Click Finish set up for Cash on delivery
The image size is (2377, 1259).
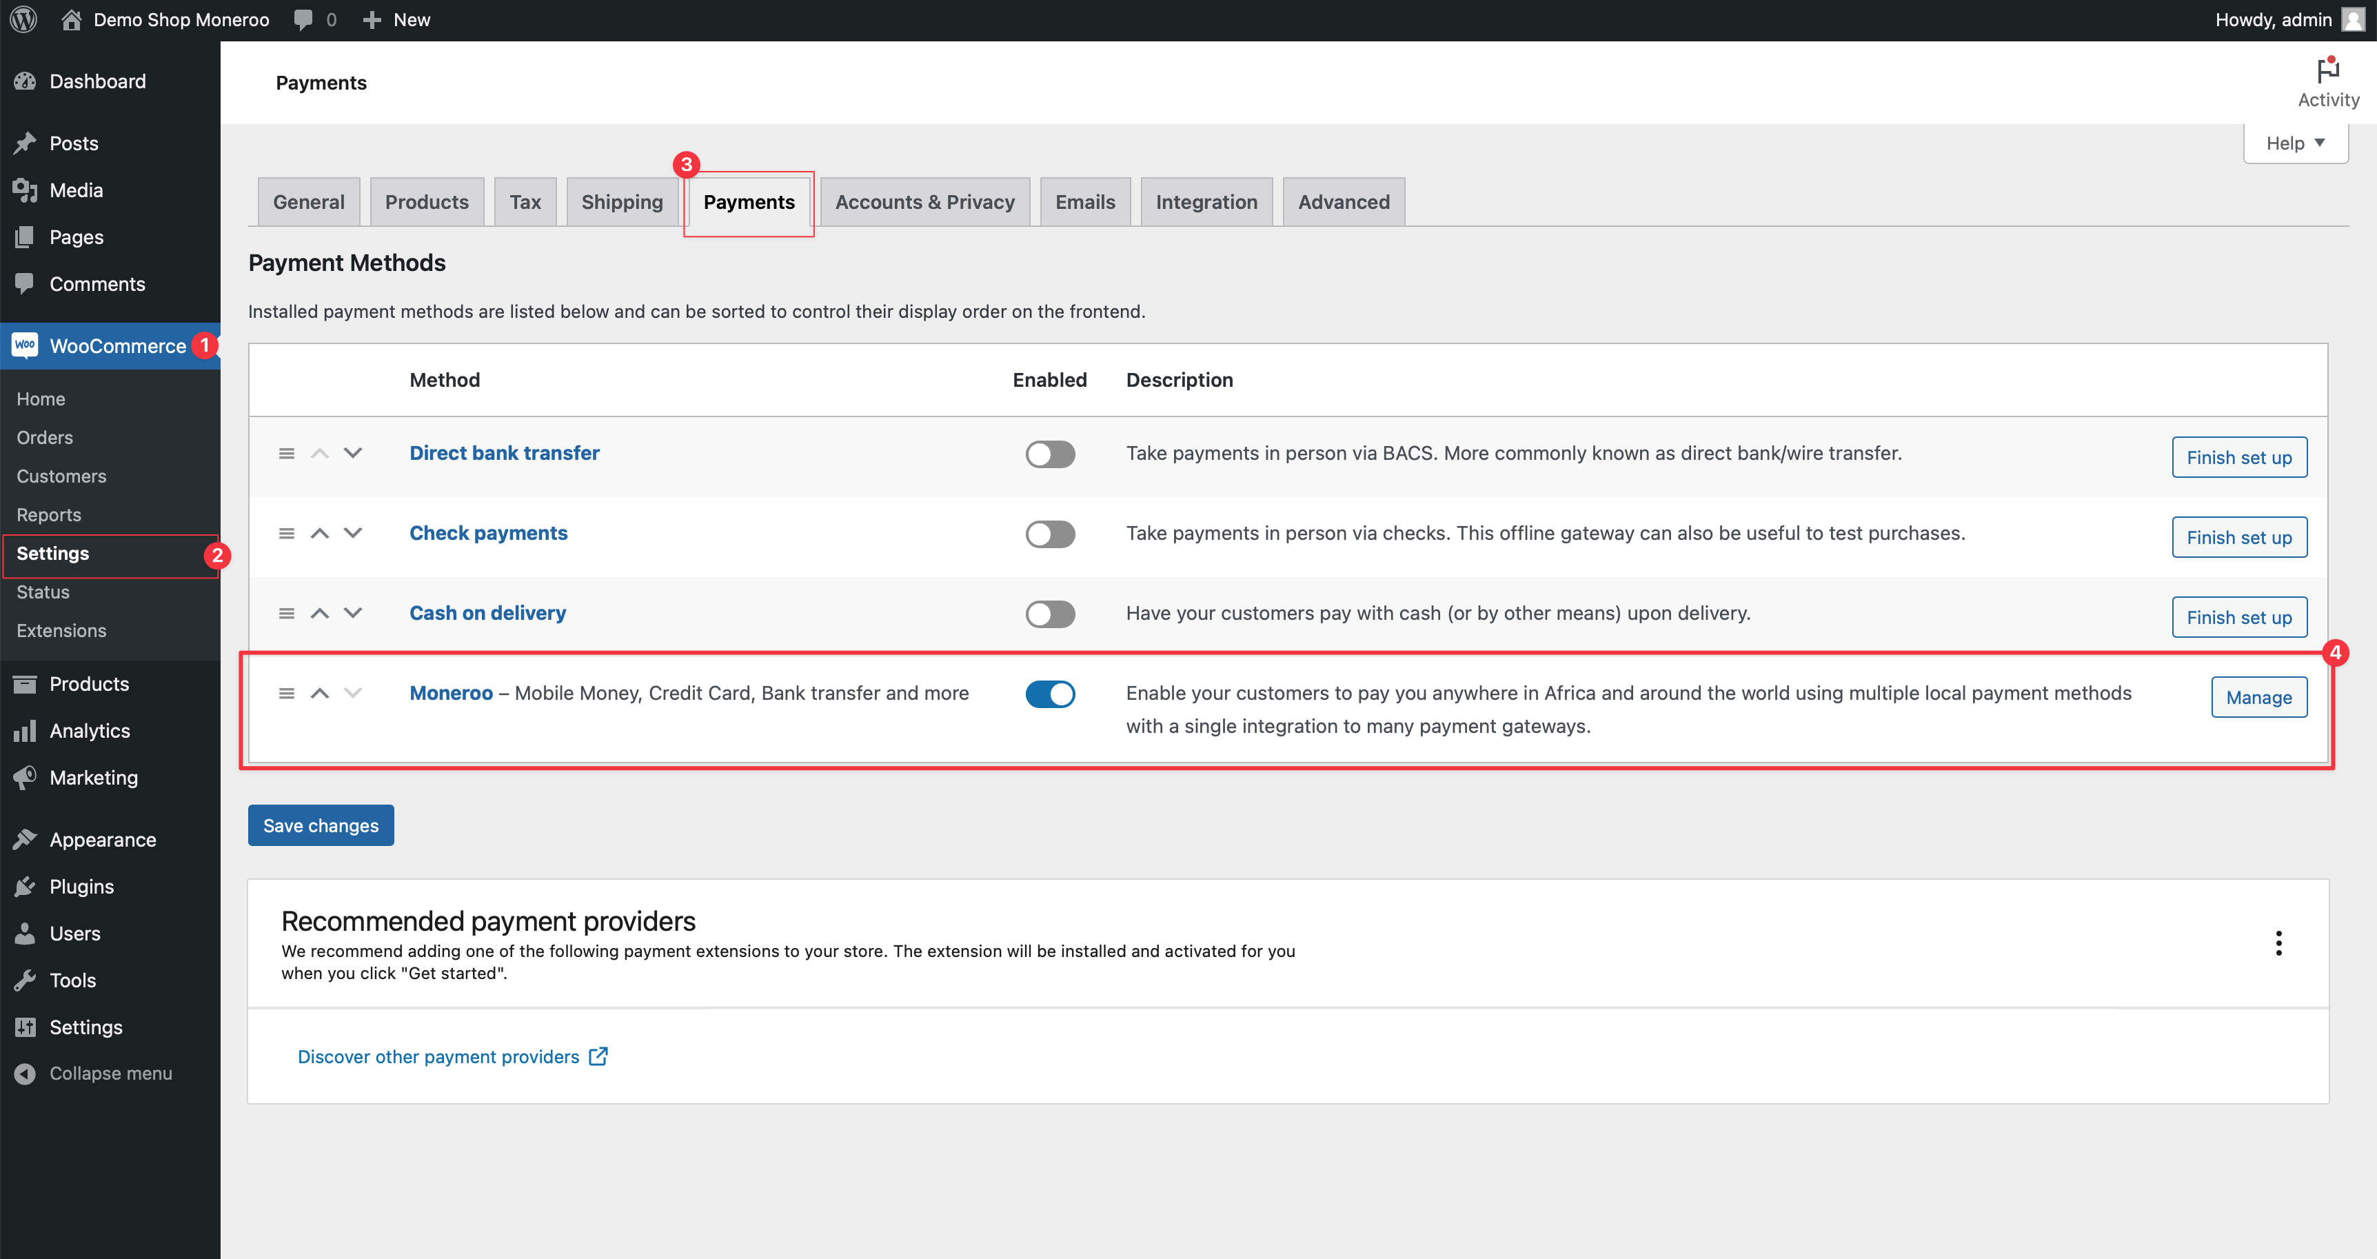click(x=2238, y=618)
